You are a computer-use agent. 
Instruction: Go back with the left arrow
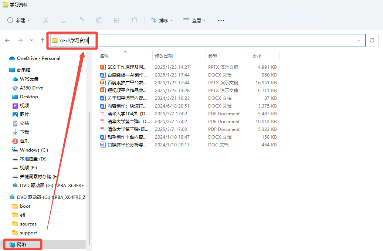pos(7,40)
